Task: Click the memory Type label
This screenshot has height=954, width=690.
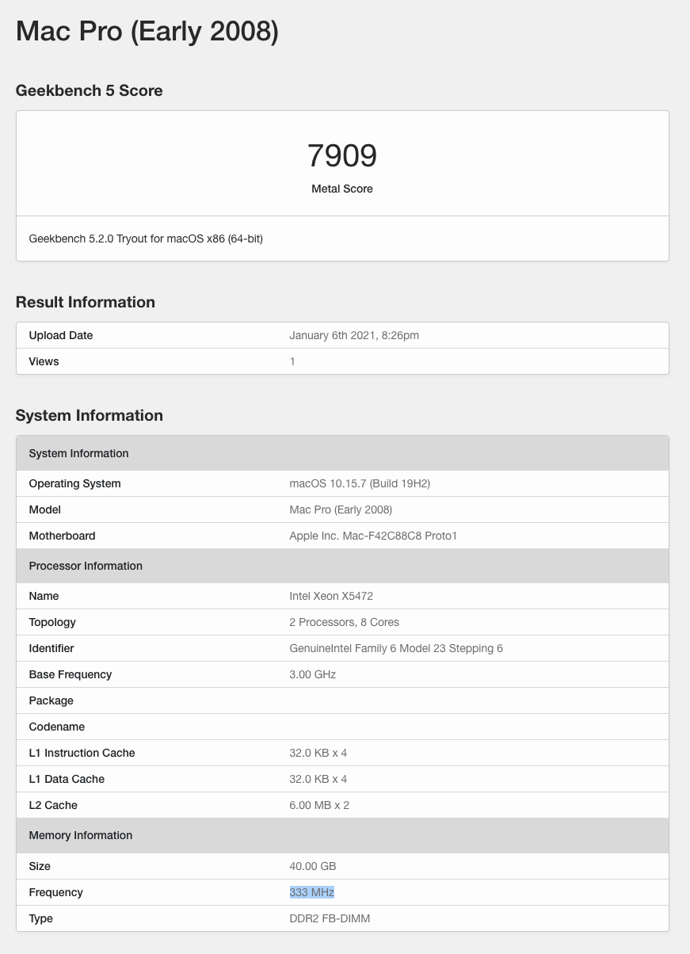Action: (41, 918)
